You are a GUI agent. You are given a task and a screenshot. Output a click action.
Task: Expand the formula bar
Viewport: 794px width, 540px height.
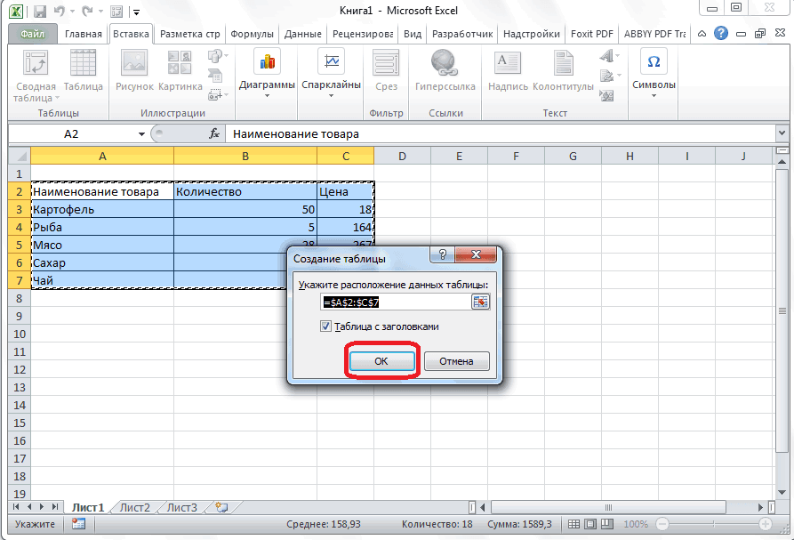click(782, 133)
